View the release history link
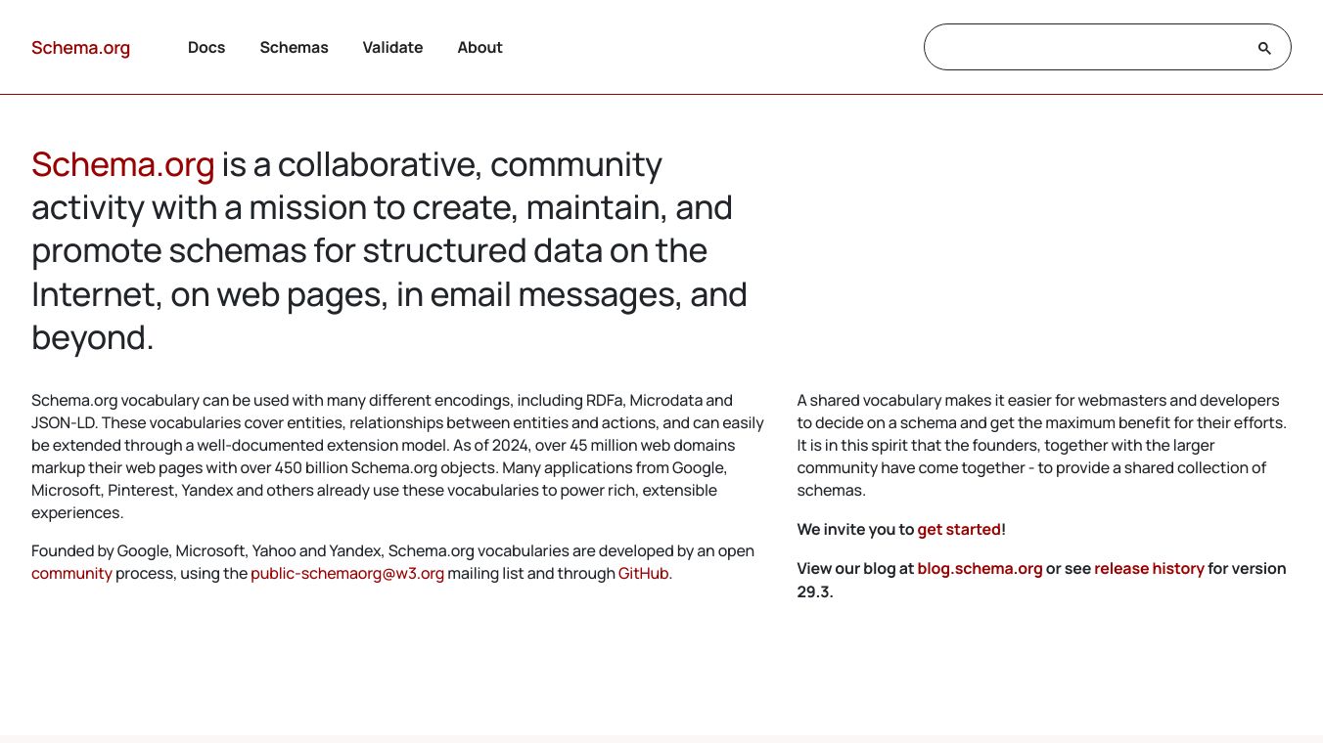The height and width of the screenshot is (743, 1323). point(1149,569)
